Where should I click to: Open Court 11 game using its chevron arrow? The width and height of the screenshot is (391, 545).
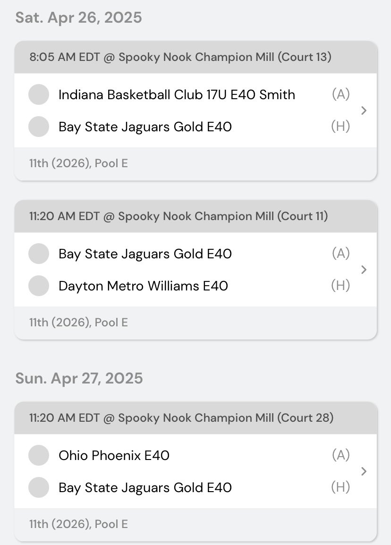click(x=363, y=270)
